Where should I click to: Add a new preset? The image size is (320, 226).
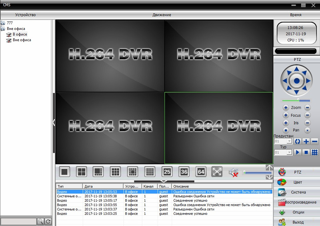(306, 141)
